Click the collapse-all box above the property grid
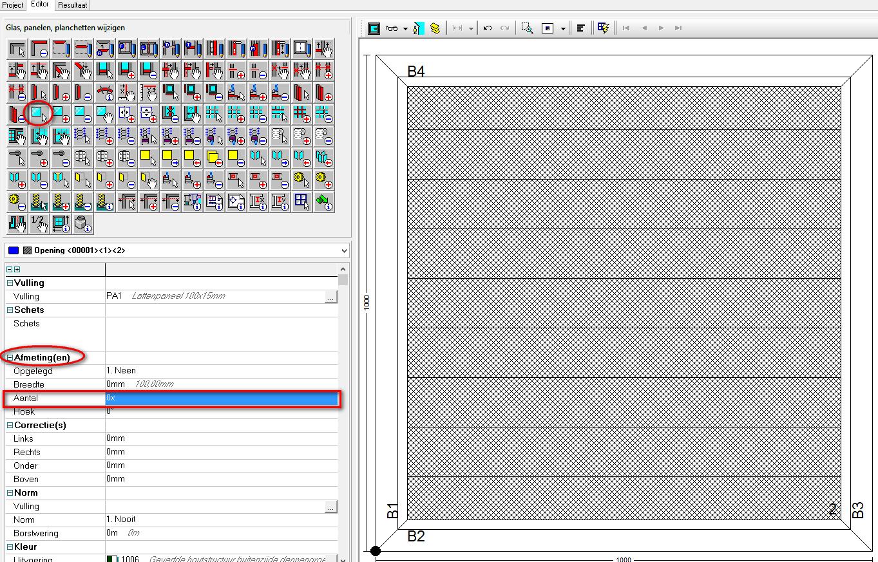This screenshot has height=562, width=878. [x=9, y=269]
